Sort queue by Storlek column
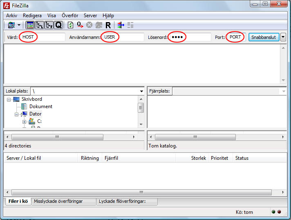 pyautogui.click(x=192, y=158)
